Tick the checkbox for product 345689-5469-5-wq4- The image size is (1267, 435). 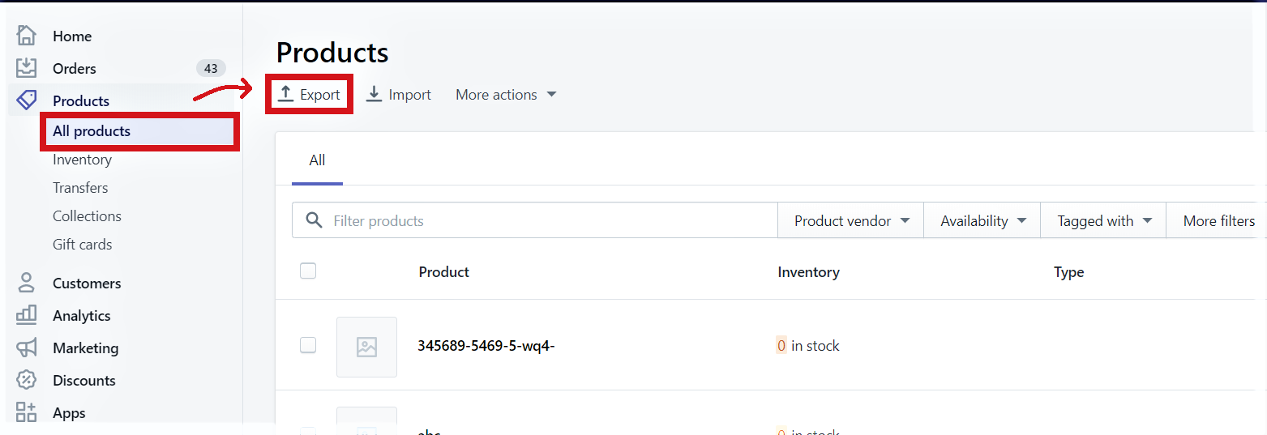(x=308, y=345)
